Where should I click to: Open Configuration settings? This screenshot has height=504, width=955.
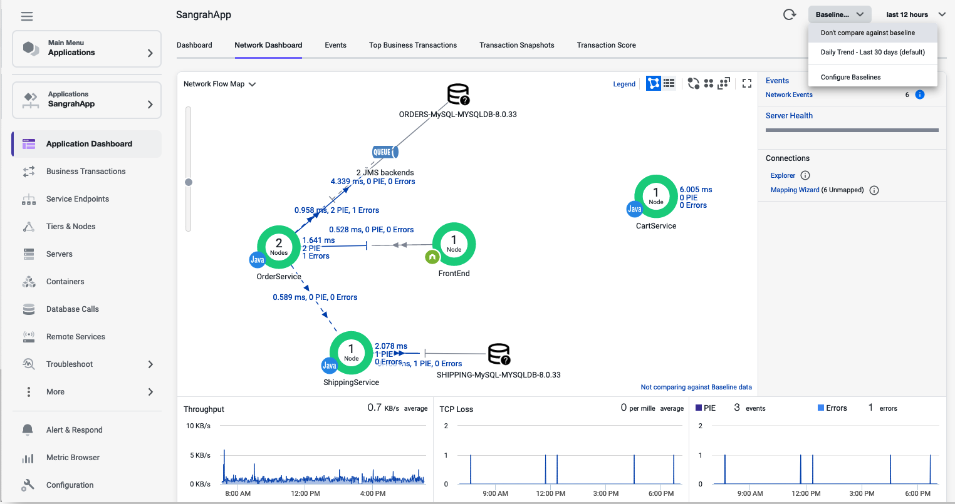tap(86, 485)
